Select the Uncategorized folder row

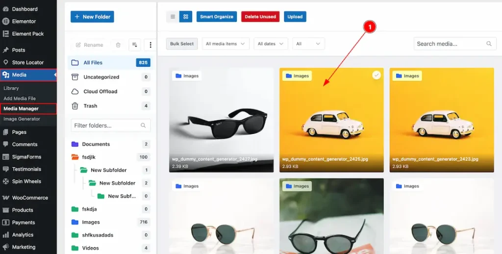coord(111,77)
